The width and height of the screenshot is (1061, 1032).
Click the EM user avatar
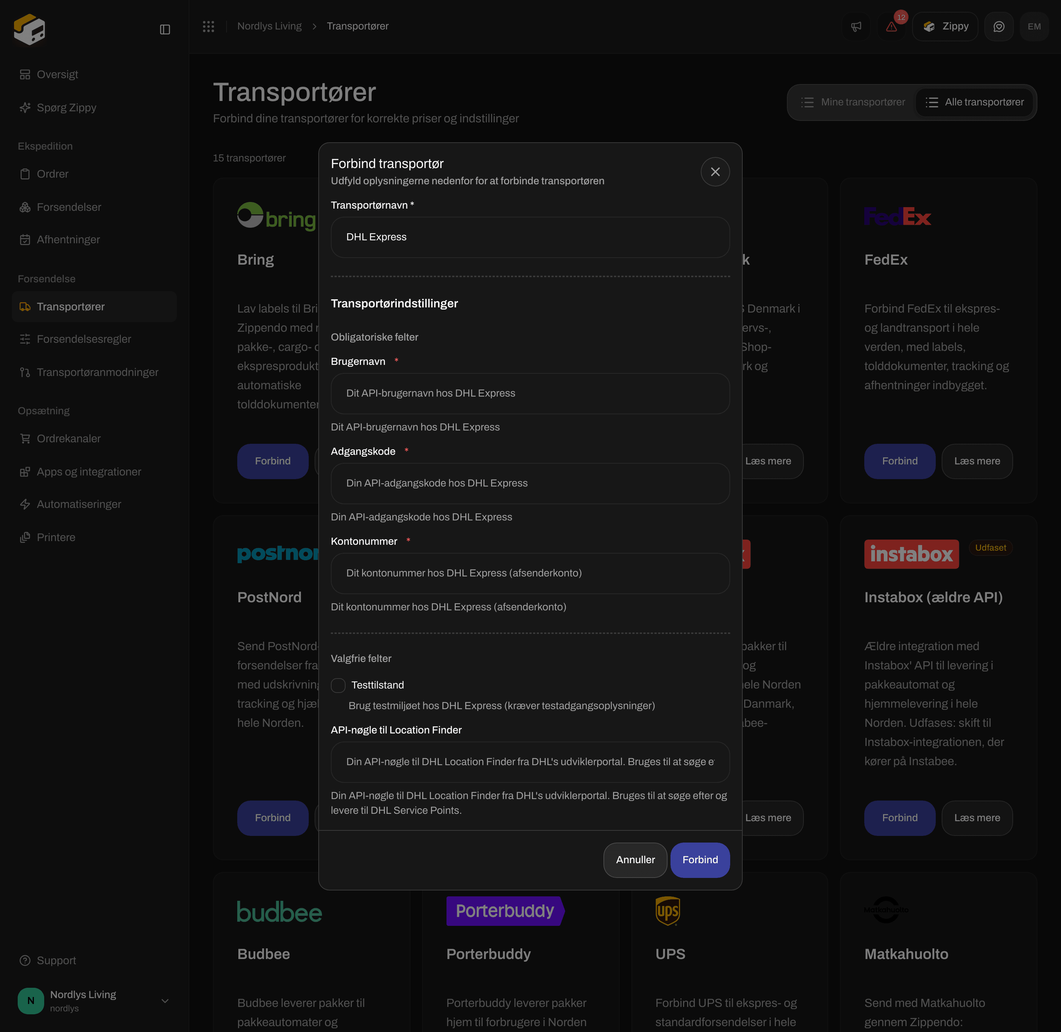(x=1034, y=26)
